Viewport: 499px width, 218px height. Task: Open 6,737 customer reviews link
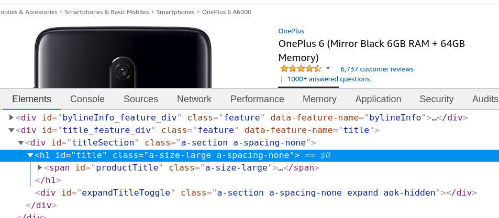376,69
